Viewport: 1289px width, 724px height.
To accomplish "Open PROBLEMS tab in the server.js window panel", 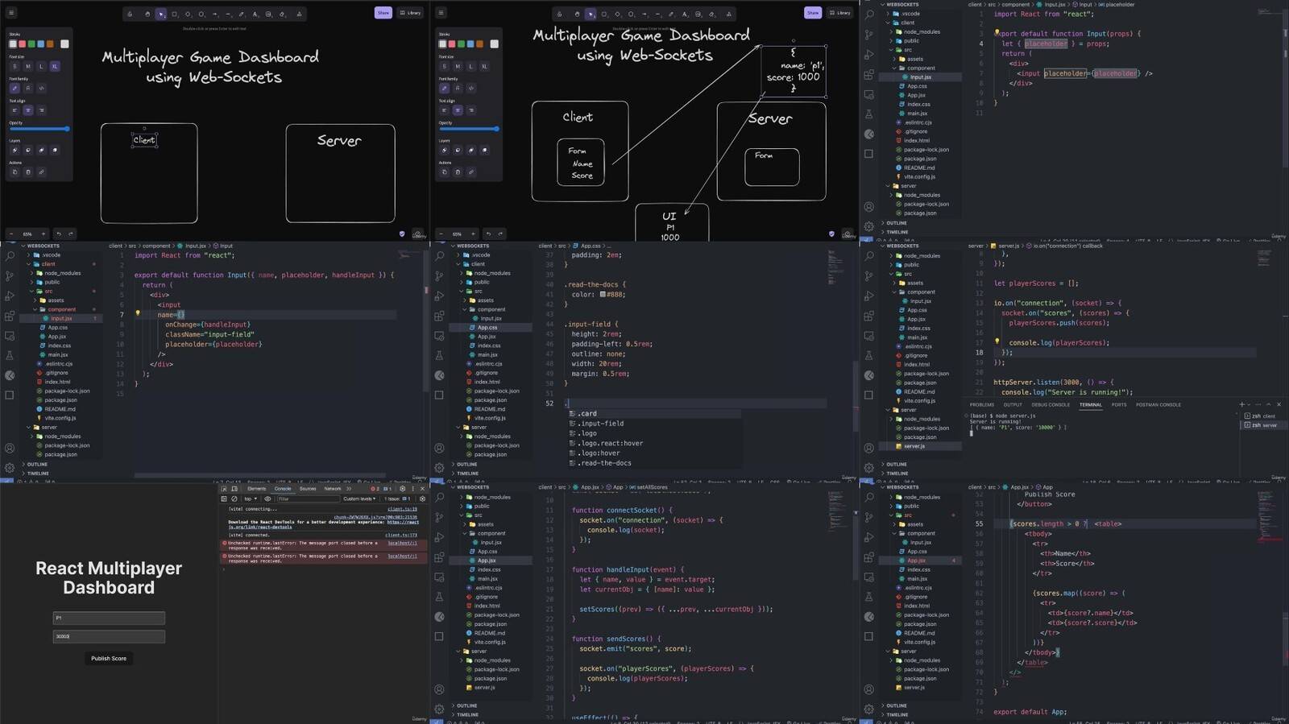I will (981, 404).
